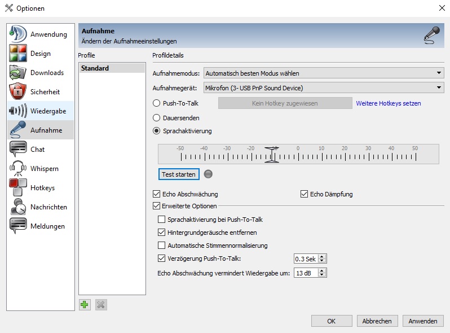Open the Downloads folder icon

coord(18,73)
